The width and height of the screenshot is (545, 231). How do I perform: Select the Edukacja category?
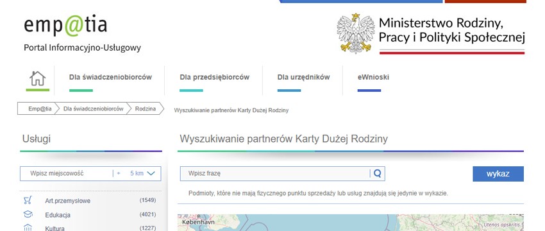[x=58, y=215]
